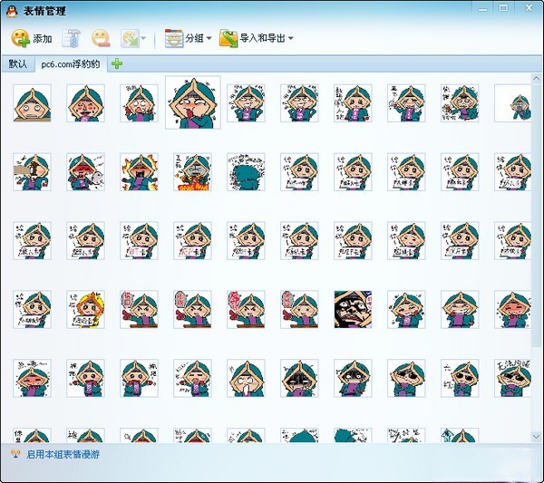Switch to the 默认 tab
This screenshot has width=544, height=483.
(x=17, y=63)
